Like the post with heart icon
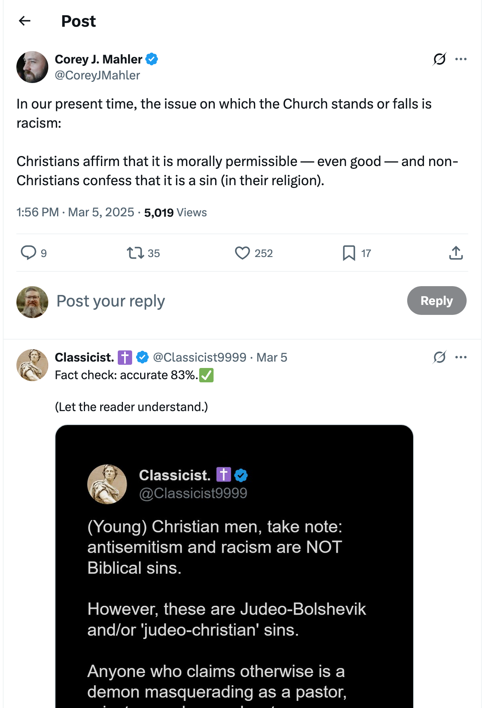 point(242,253)
